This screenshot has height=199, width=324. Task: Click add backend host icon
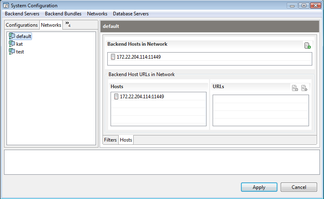307,45
